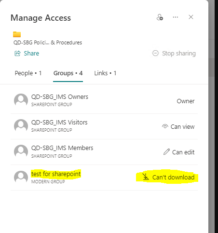Switch to the People tab
This screenshot has width=218, height=233.
[x=28, y=73]
